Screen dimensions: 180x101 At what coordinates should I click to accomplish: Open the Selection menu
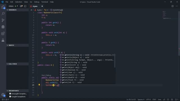[19, 2]
